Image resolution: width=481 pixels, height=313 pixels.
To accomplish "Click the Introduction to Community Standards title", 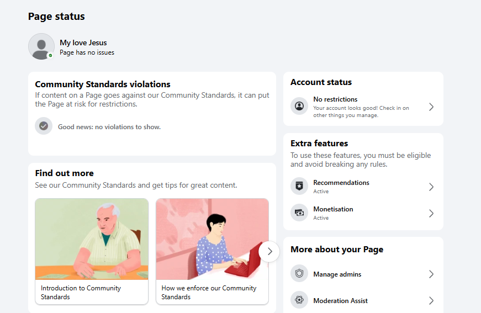I will pyautogui.click(x=81, y=293).
